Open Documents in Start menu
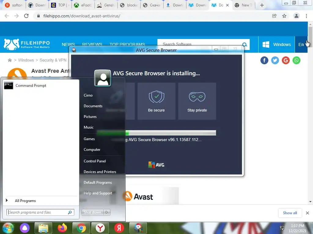This screenshot has width=313, height=234. click(x=93, y=106)
